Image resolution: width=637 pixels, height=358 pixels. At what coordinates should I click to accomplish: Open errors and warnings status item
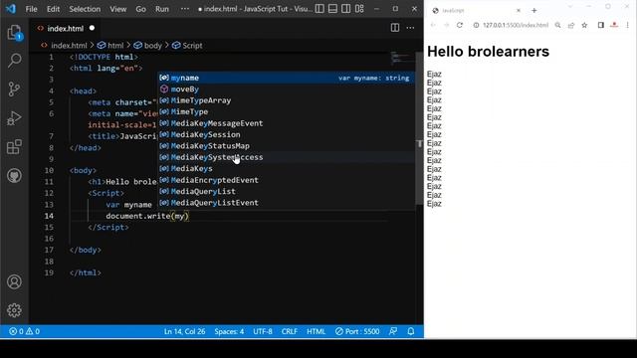tap(24, 331)
